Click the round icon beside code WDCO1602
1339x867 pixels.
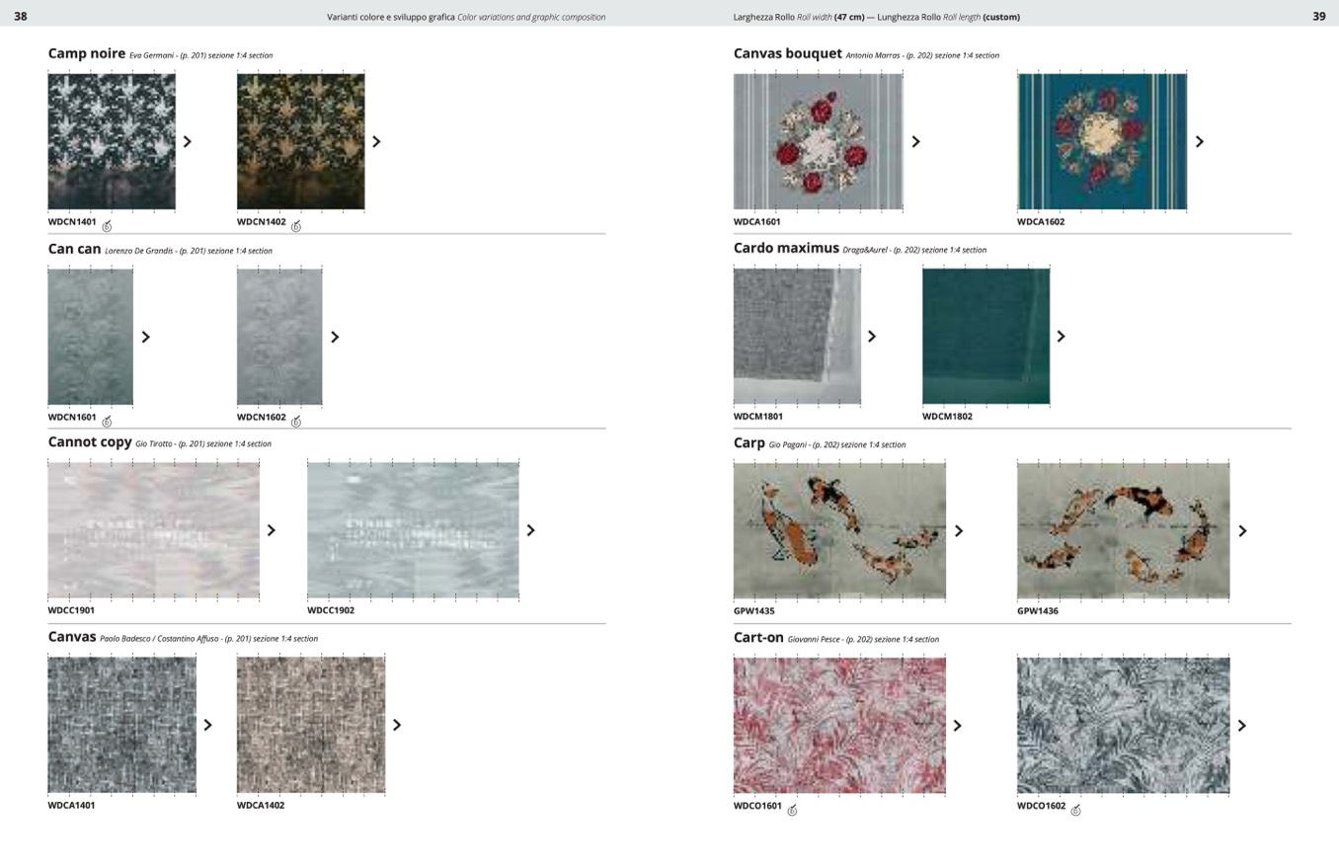point(1076,811)
